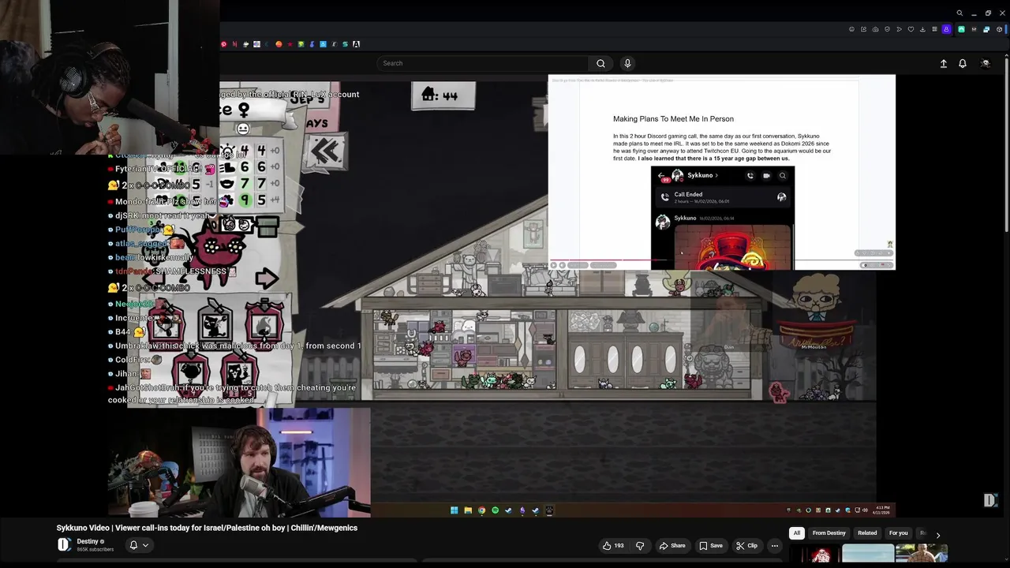
Task: Like the video with 193 likes
Action: click(x=613, y=545)
